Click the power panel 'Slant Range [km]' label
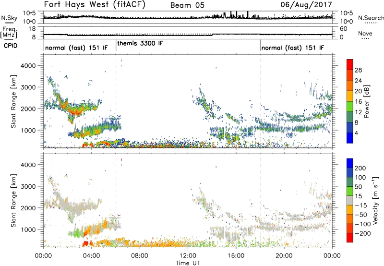 (13, 101)
